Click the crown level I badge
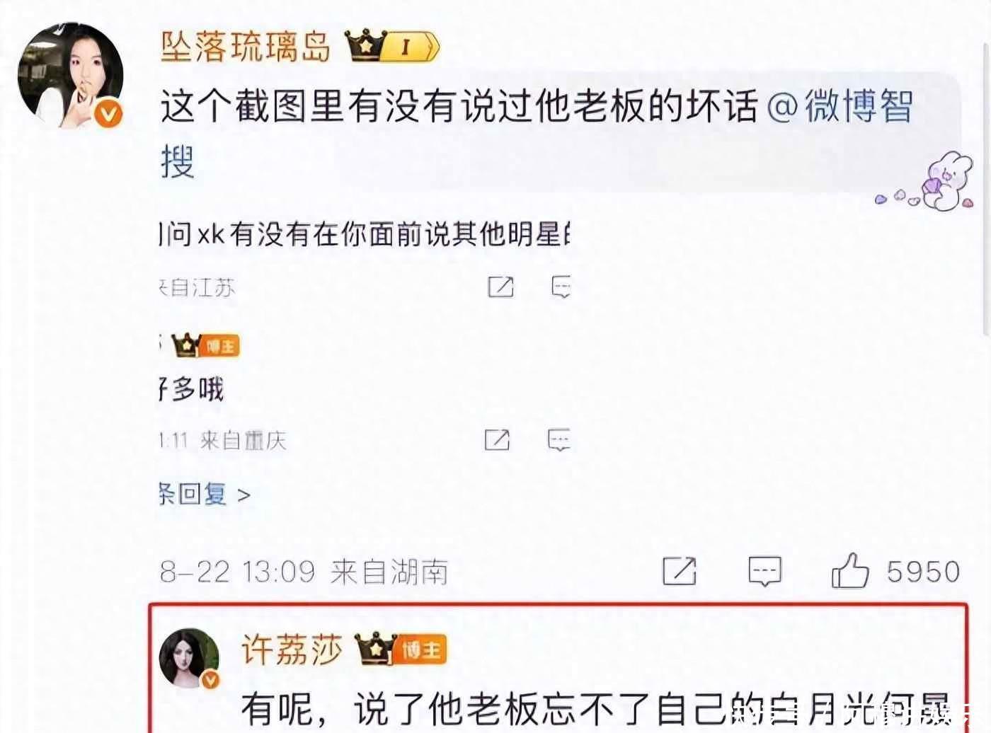991x733 pixels. click(x=393, y=47)
